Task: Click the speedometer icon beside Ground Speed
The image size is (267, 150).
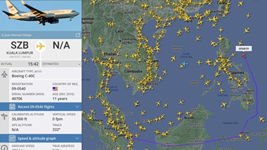Action: coord(4,148)
